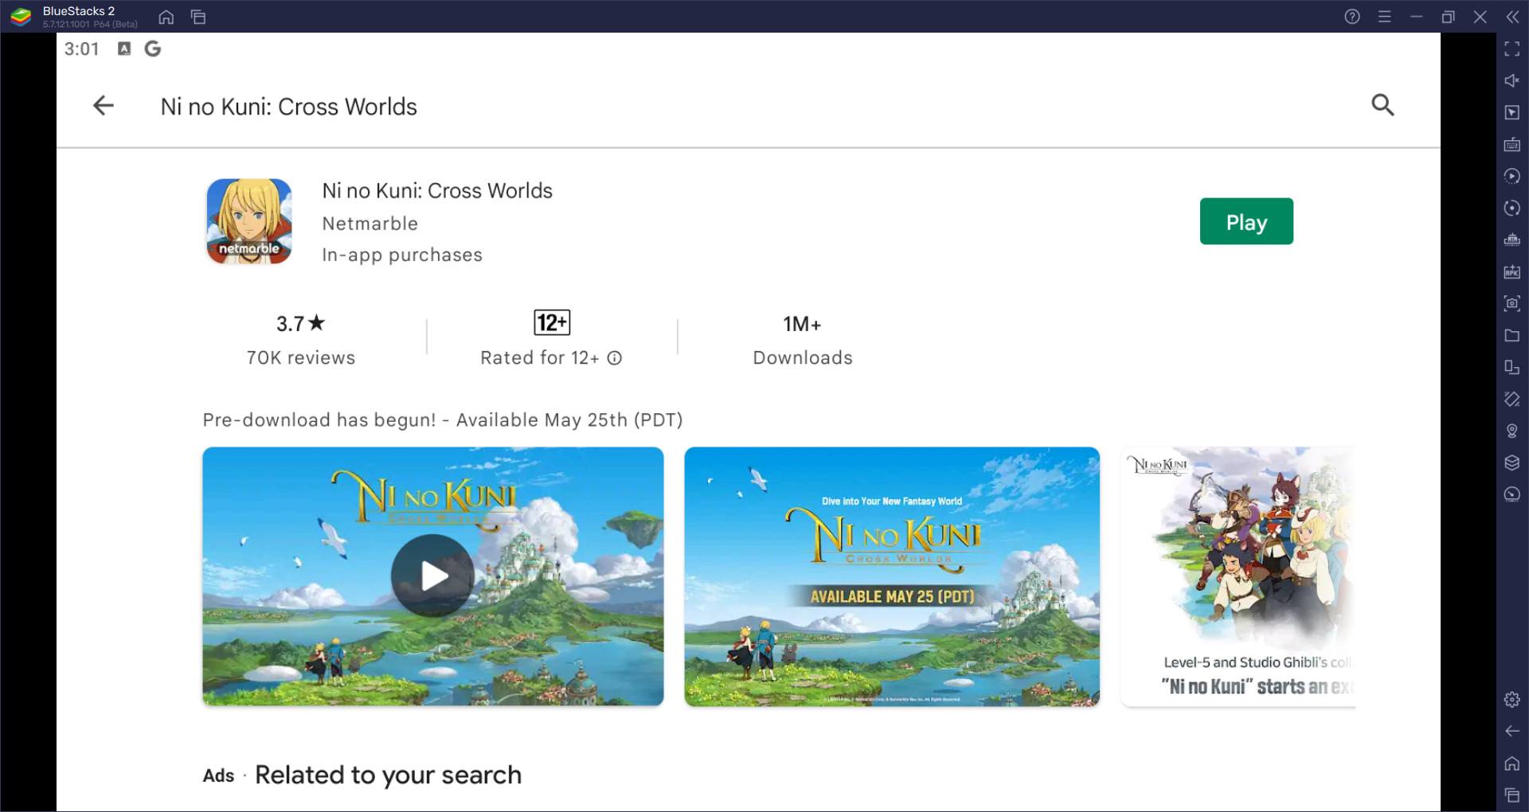This screenshot has width=1529, height=812.
Task: Open recent apps icon in sidebar
Action: coord(1511,794)
